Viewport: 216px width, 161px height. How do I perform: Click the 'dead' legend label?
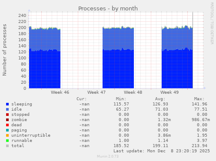click(17, 125)
